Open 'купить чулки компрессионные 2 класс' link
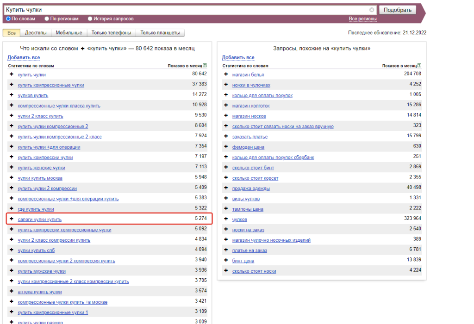474x324 pixels. coord(60,137)
